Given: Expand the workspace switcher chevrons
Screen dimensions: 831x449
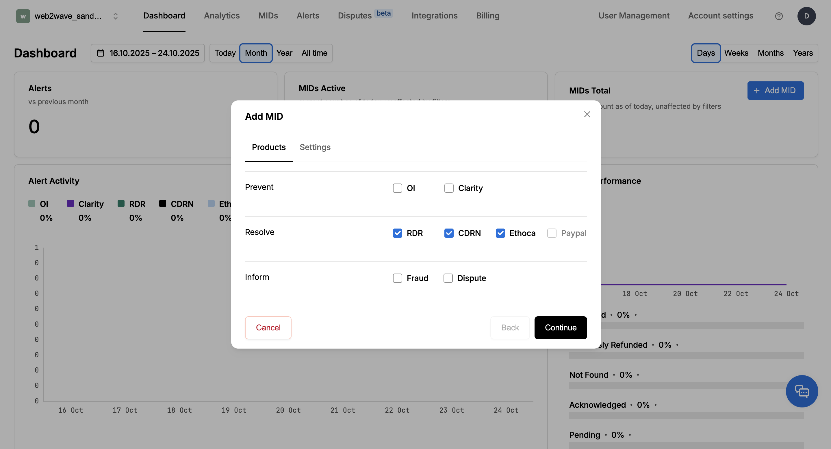Looking at the screenshot, I should [115, 16].
